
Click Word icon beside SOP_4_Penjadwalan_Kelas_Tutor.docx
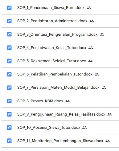9,48
